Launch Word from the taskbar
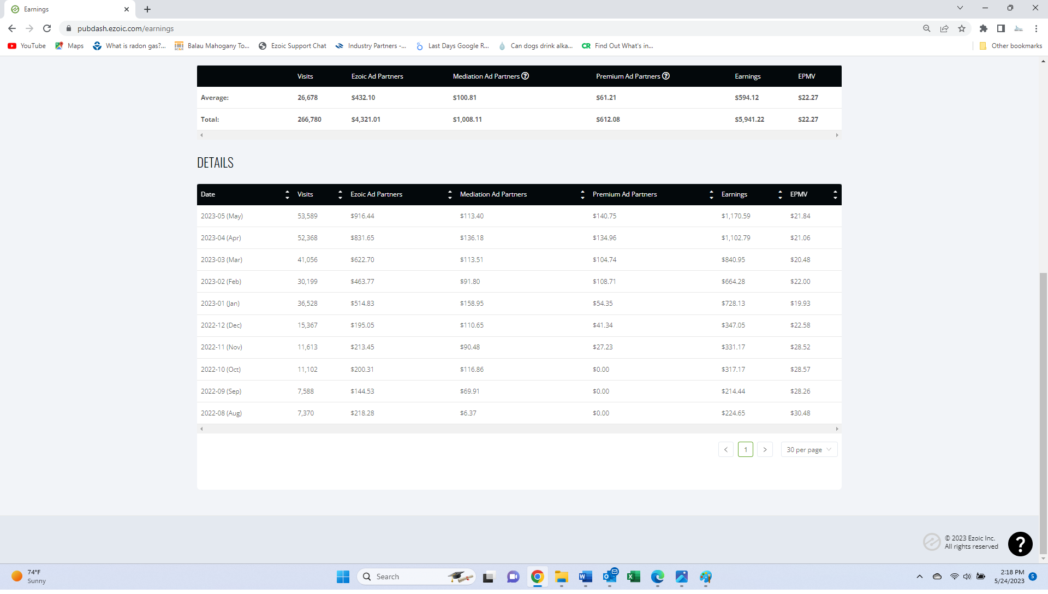The image size is (1048, 594). pos(586,577)
